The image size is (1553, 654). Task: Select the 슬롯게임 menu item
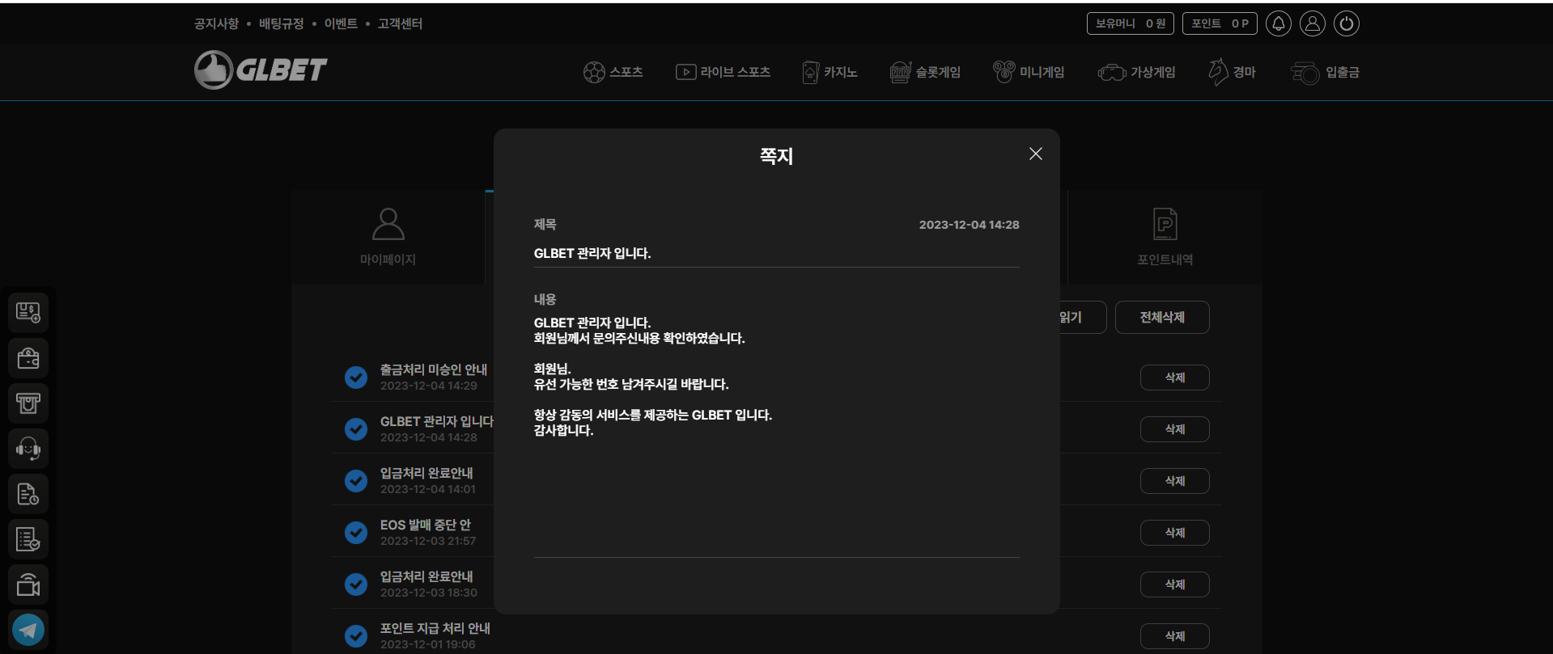925,72
